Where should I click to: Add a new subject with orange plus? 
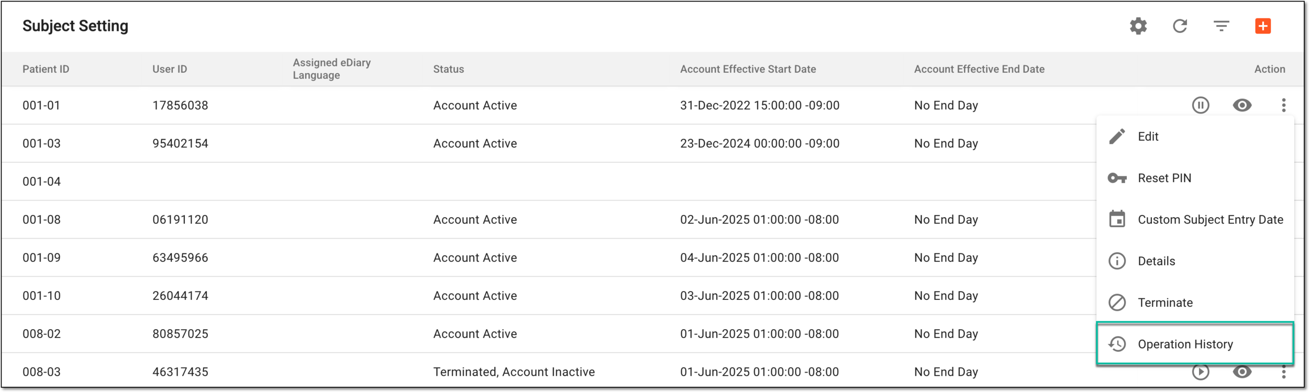pyautogui.click(x=1263, y=26)
